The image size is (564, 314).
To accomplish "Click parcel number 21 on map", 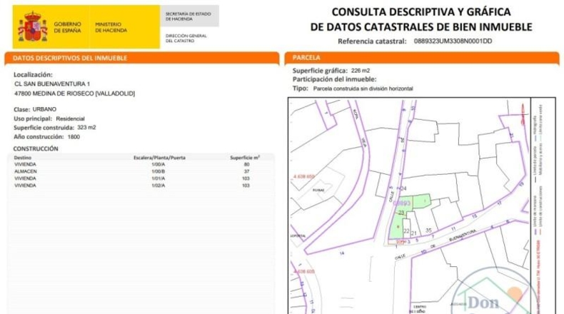I will click(414, 233).
